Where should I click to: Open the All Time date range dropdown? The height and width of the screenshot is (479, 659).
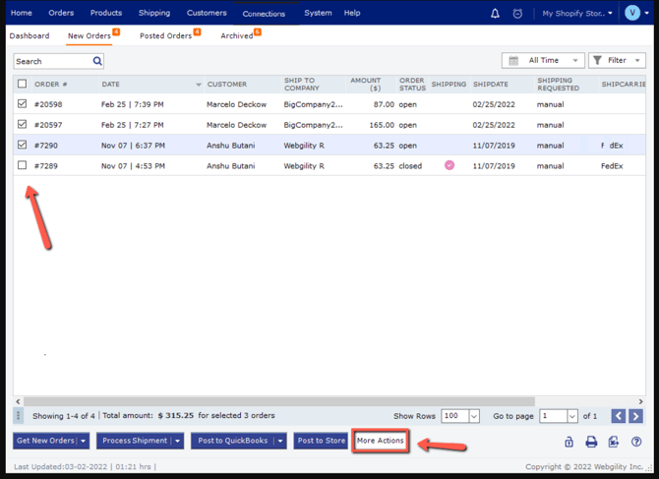543,61
